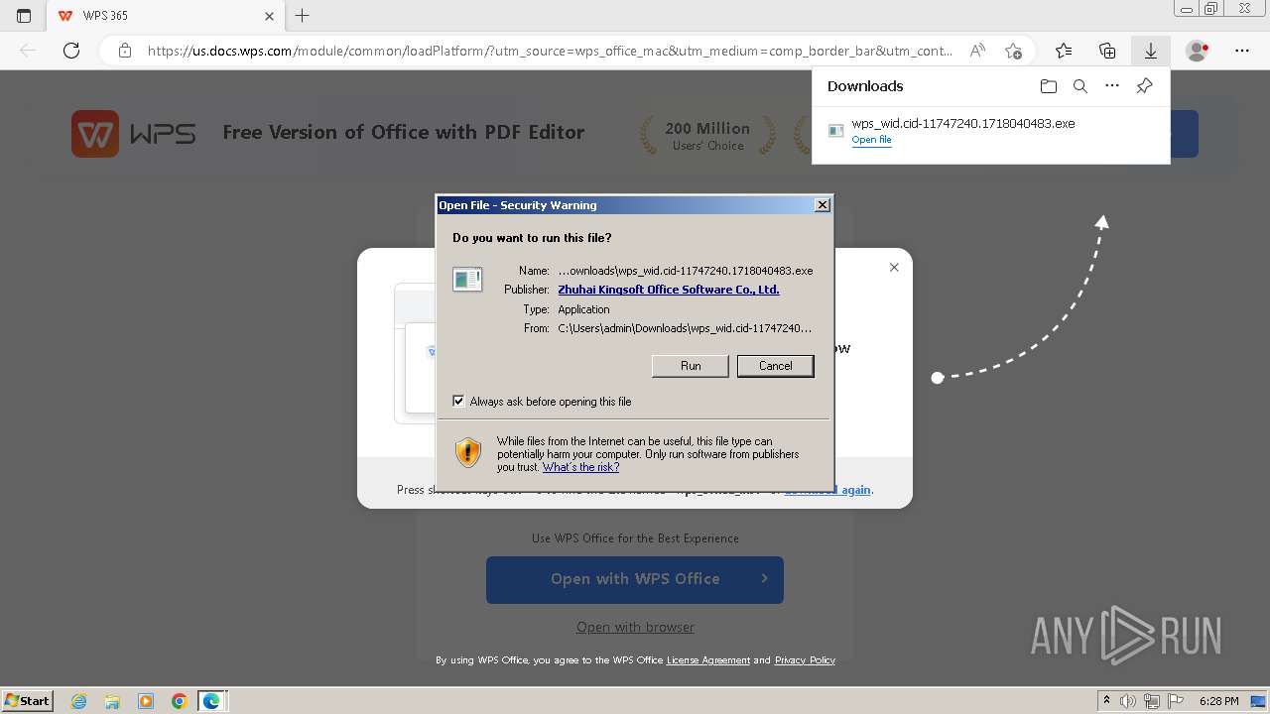
Task: Click the Downloads toolbar arrow icon
Action: click(1151, 51)
